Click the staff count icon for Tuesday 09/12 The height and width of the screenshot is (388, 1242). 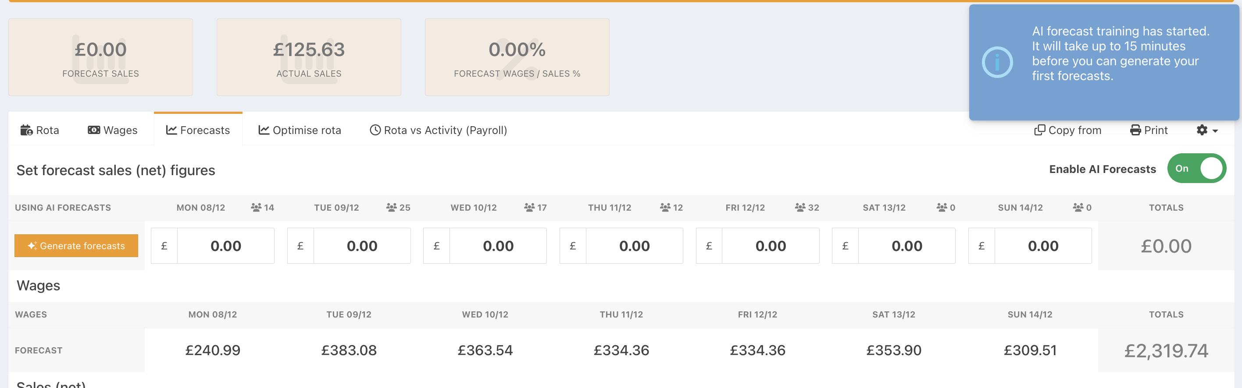pos(392,208)
